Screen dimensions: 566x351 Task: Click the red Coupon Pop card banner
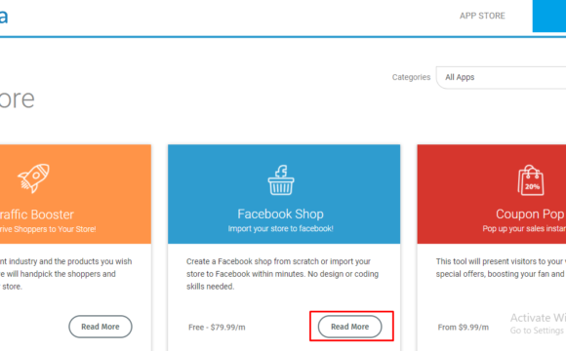[492, 194]
